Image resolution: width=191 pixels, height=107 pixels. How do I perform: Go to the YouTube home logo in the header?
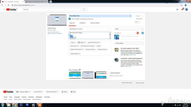12,10
